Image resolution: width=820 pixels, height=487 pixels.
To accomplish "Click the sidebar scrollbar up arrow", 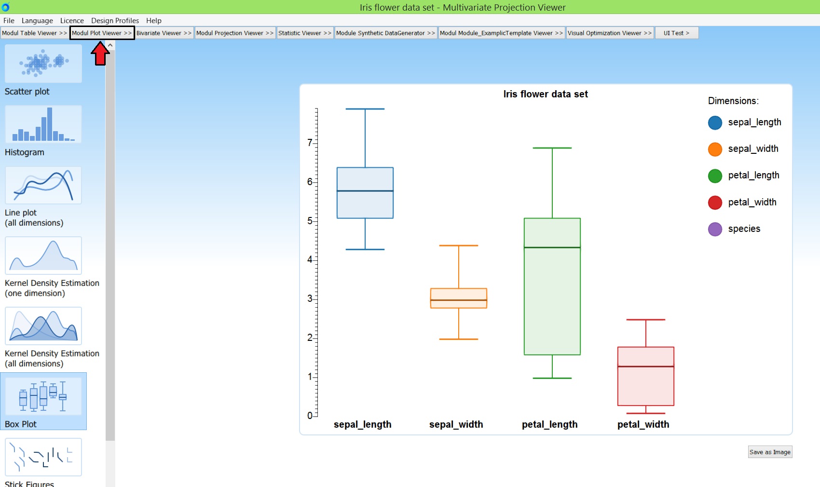I will tap(110, 44).
